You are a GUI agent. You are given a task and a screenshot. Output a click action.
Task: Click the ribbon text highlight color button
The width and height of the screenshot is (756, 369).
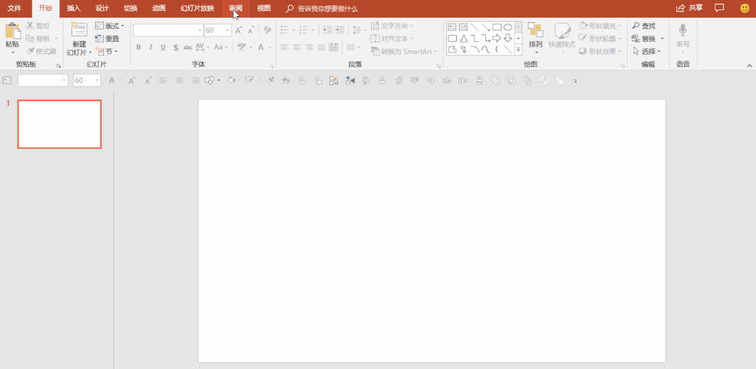(x=242, y=47)
